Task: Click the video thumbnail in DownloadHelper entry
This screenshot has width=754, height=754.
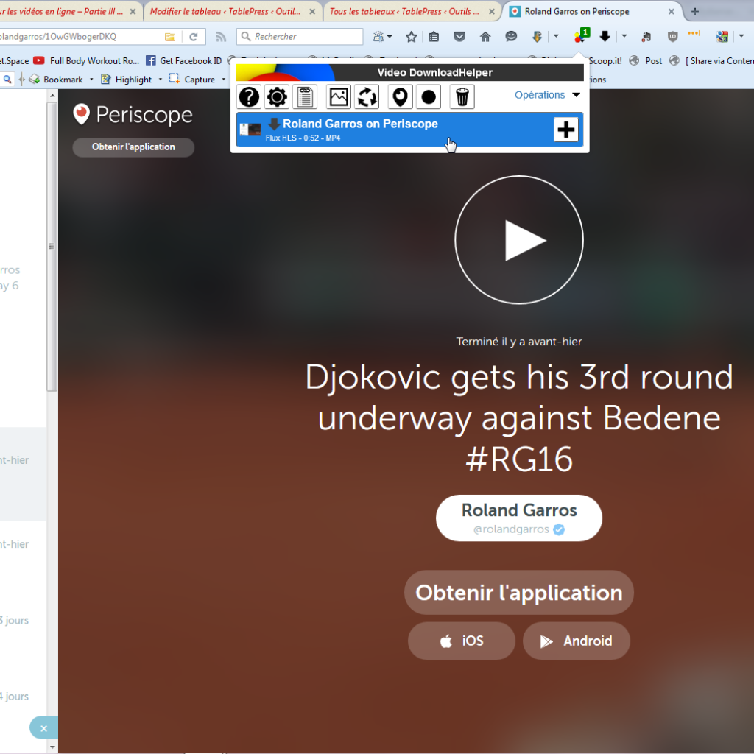Action: [x=250, y=130]
